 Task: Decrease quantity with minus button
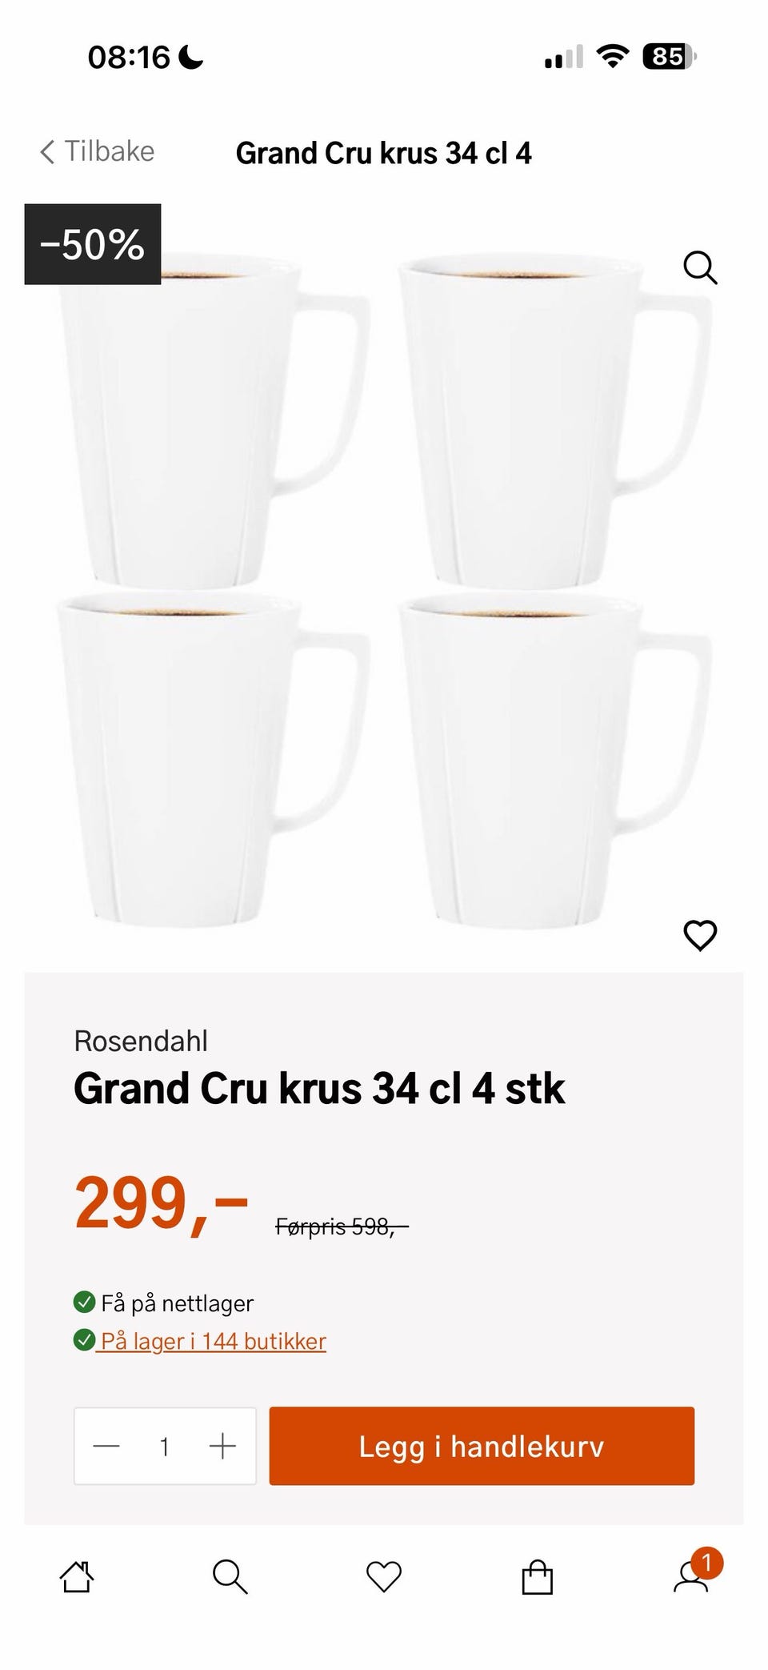pyautogui.click(x=106, y=1446)
